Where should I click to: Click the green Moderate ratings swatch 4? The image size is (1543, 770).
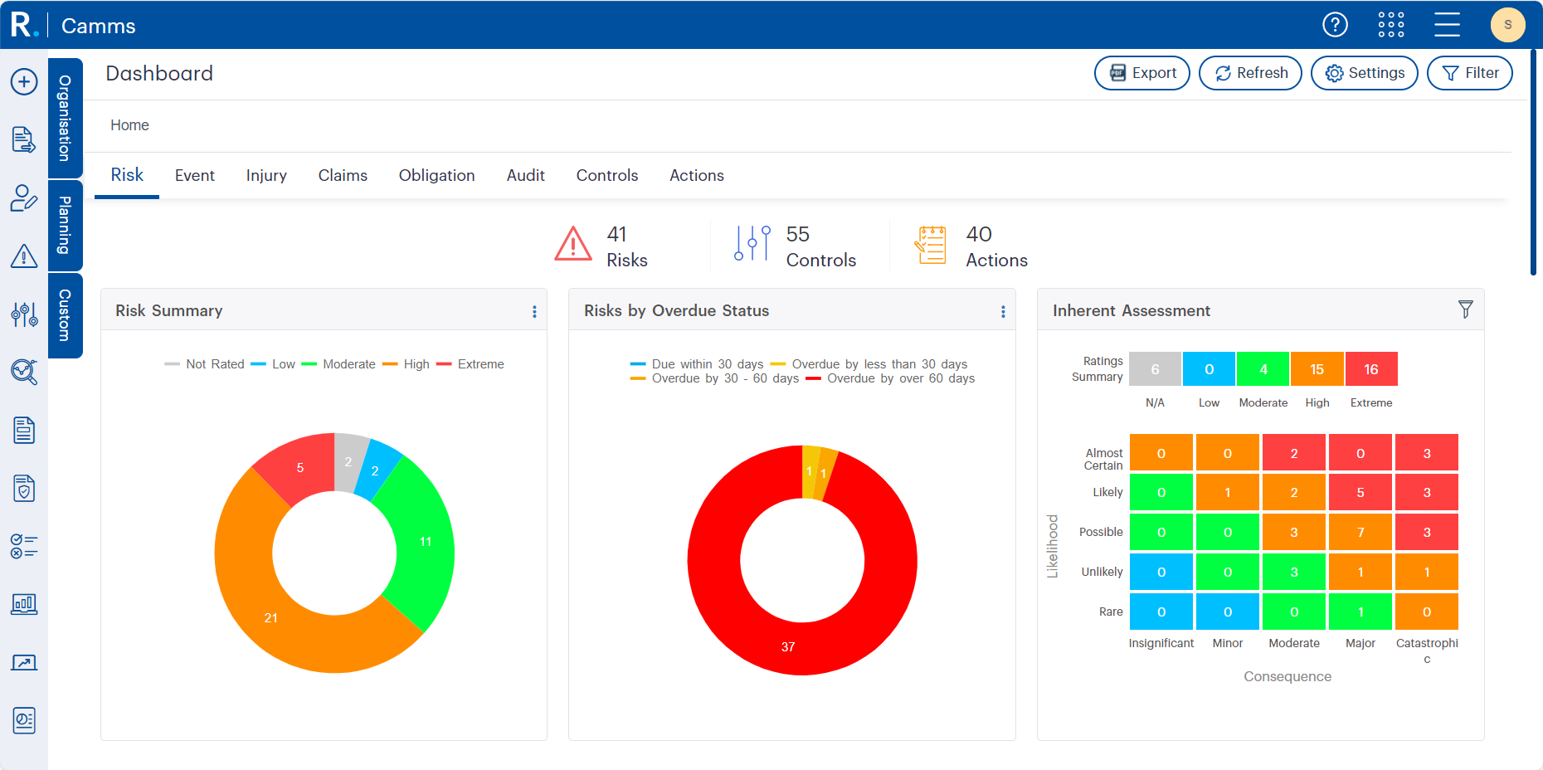tap(1263, 369)
